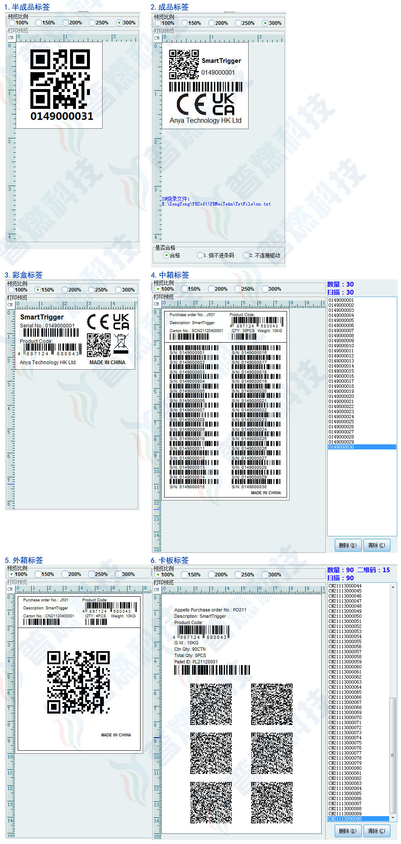Click 清除 button under 卡板标签 carton list
This screenshot has height=844, width=401.
377,831
